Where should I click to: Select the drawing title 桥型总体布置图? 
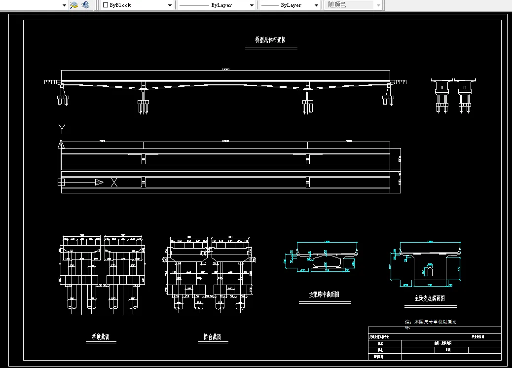click(x=270, y=40)
